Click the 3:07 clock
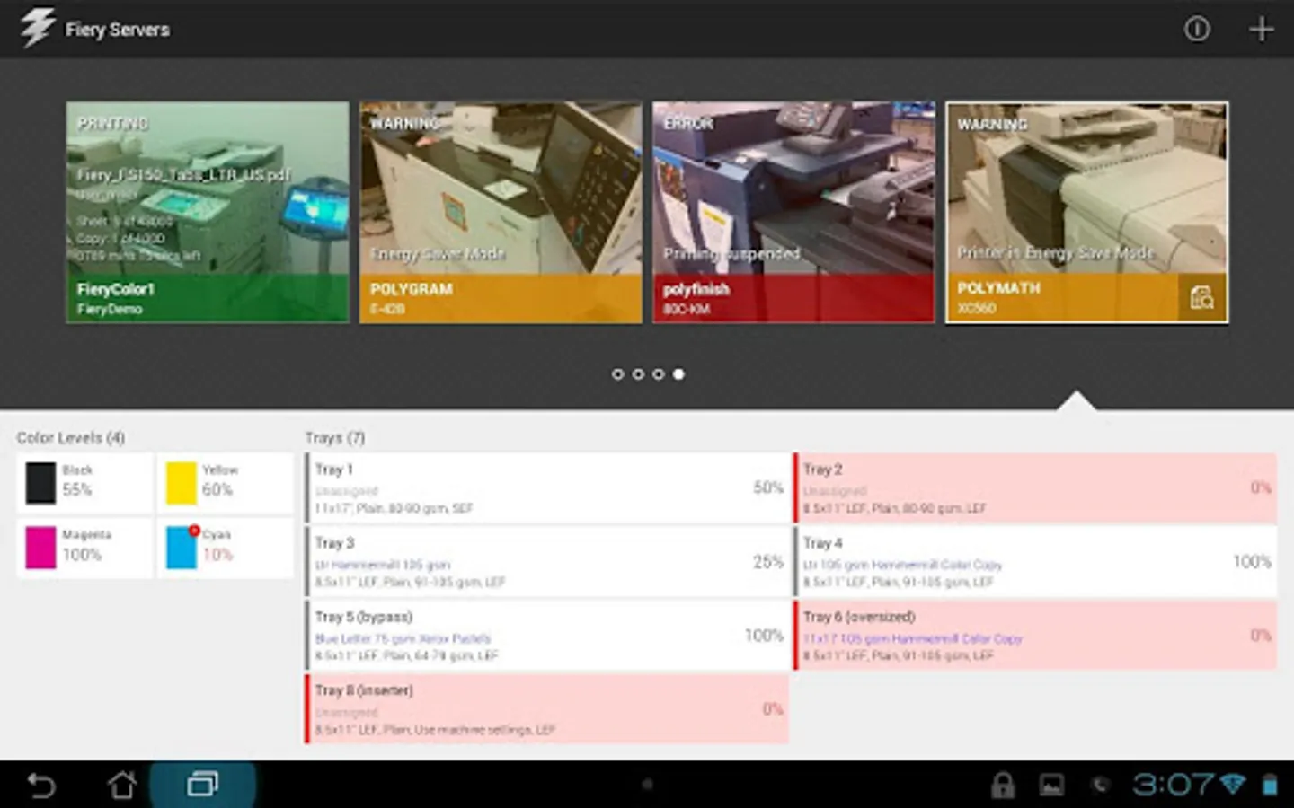Screen dimensions: 1294x808 point(1174,786)
